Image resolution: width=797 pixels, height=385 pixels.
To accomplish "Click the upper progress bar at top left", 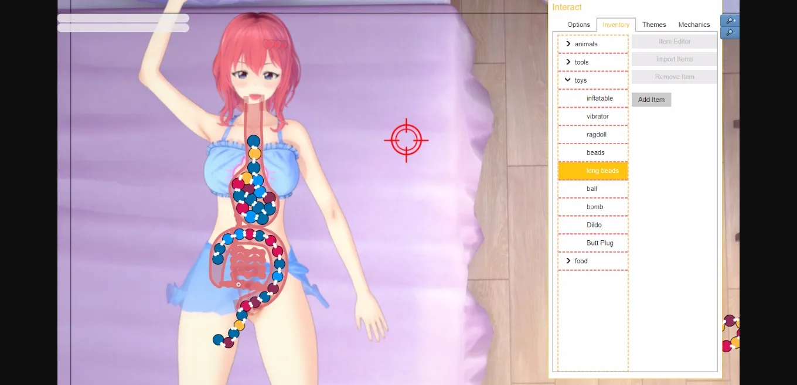I will pyautogui.click(x=122, y=18).
